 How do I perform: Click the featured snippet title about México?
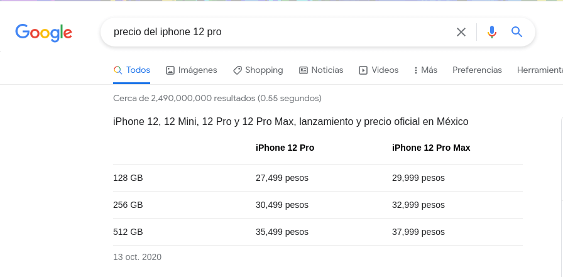click(290, 121)
